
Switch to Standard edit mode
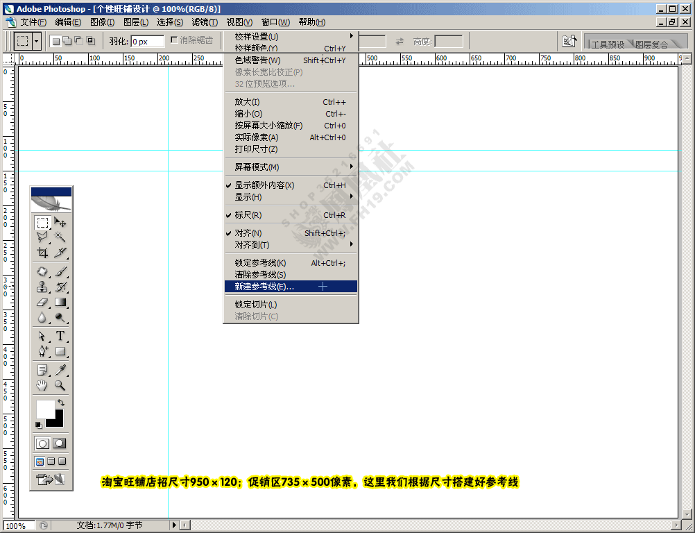click(x=42, y=443)
